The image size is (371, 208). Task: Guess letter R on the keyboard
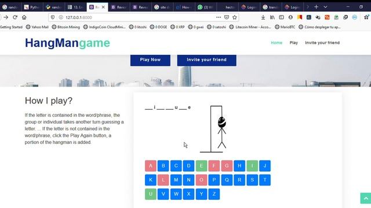point(239,180)
